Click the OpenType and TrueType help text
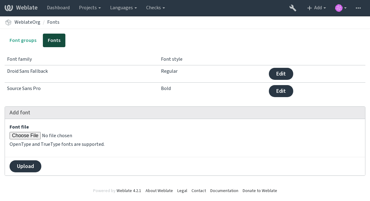Viewport: 370px width, 201px height. click(57, 144)
